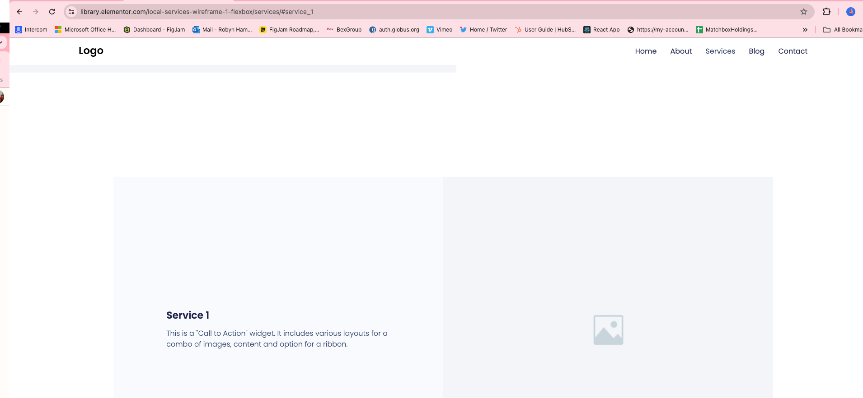This screenshot has width=863, height=398.
Task: Click the Service 1 placeholder image
Action: (608, 330)
